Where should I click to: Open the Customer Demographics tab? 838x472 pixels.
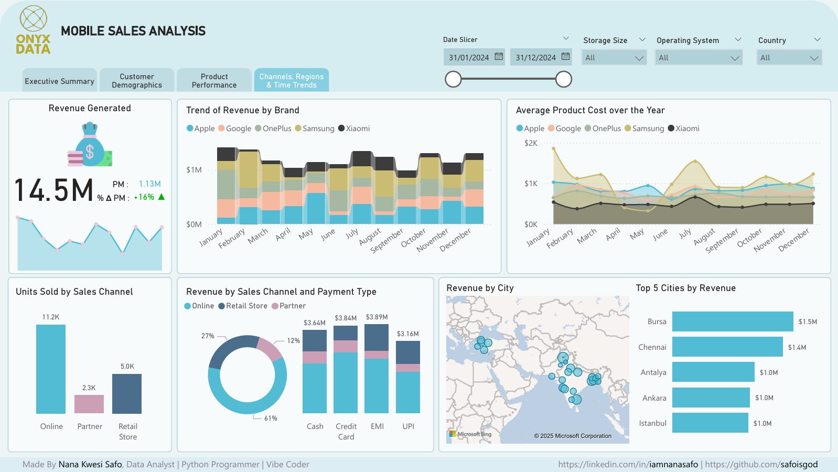coord(137,80)
